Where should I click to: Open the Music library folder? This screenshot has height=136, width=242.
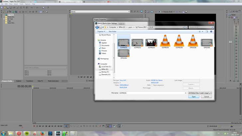[x=104, y=48]
